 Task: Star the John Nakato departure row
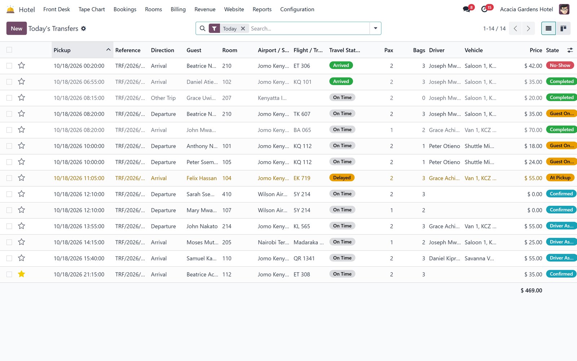(22, 226)
